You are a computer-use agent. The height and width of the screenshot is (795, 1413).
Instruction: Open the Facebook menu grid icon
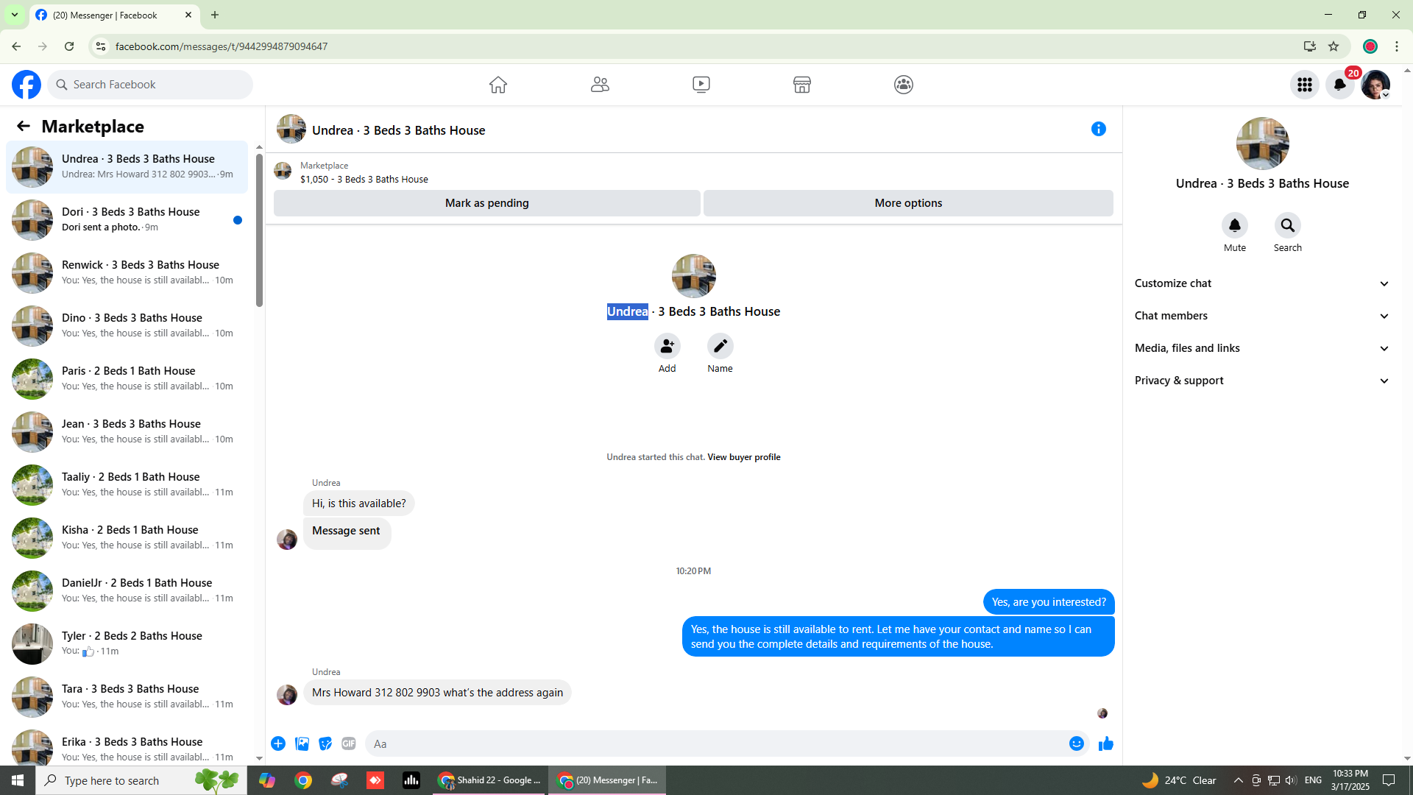coord(1305,85)
